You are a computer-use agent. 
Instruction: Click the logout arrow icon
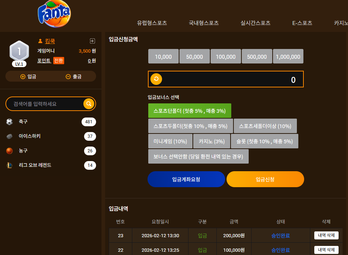(92, 41)
